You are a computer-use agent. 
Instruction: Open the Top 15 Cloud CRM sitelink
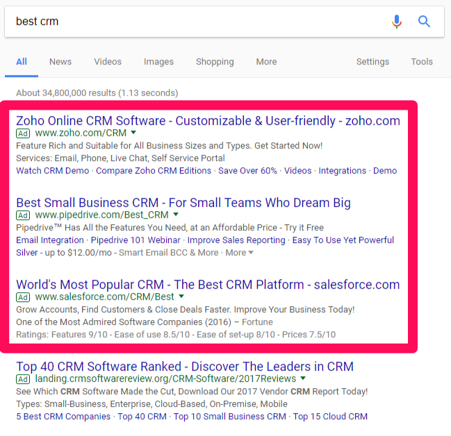click(x=330, y=417)
